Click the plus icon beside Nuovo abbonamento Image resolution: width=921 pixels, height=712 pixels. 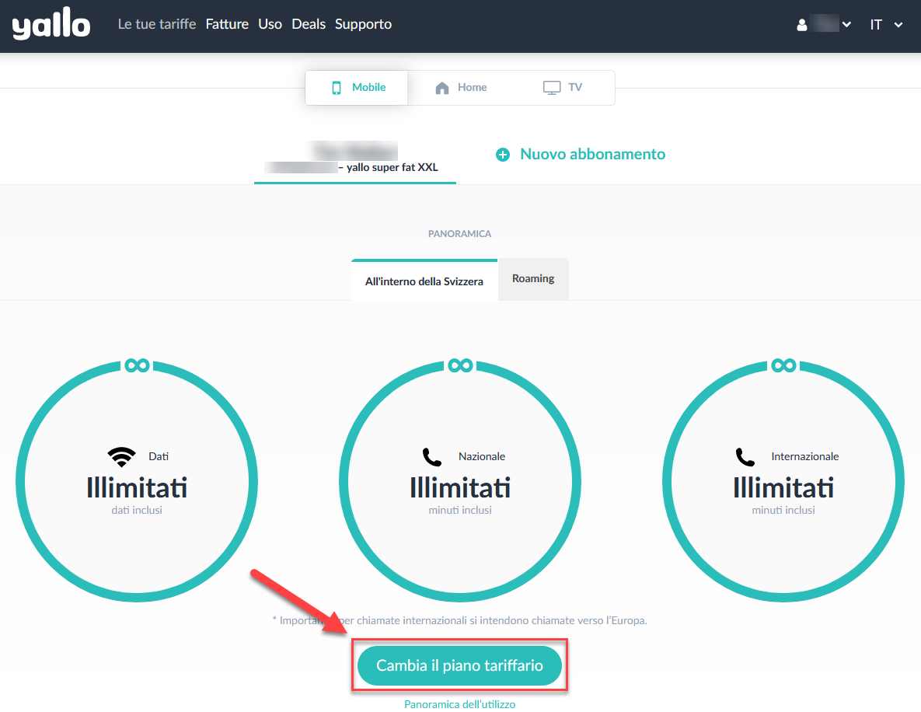point(503,155)
